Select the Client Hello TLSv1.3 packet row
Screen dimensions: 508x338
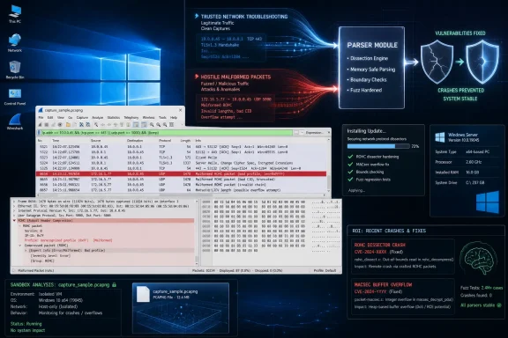pyautogui.click(x=182, y=158)
